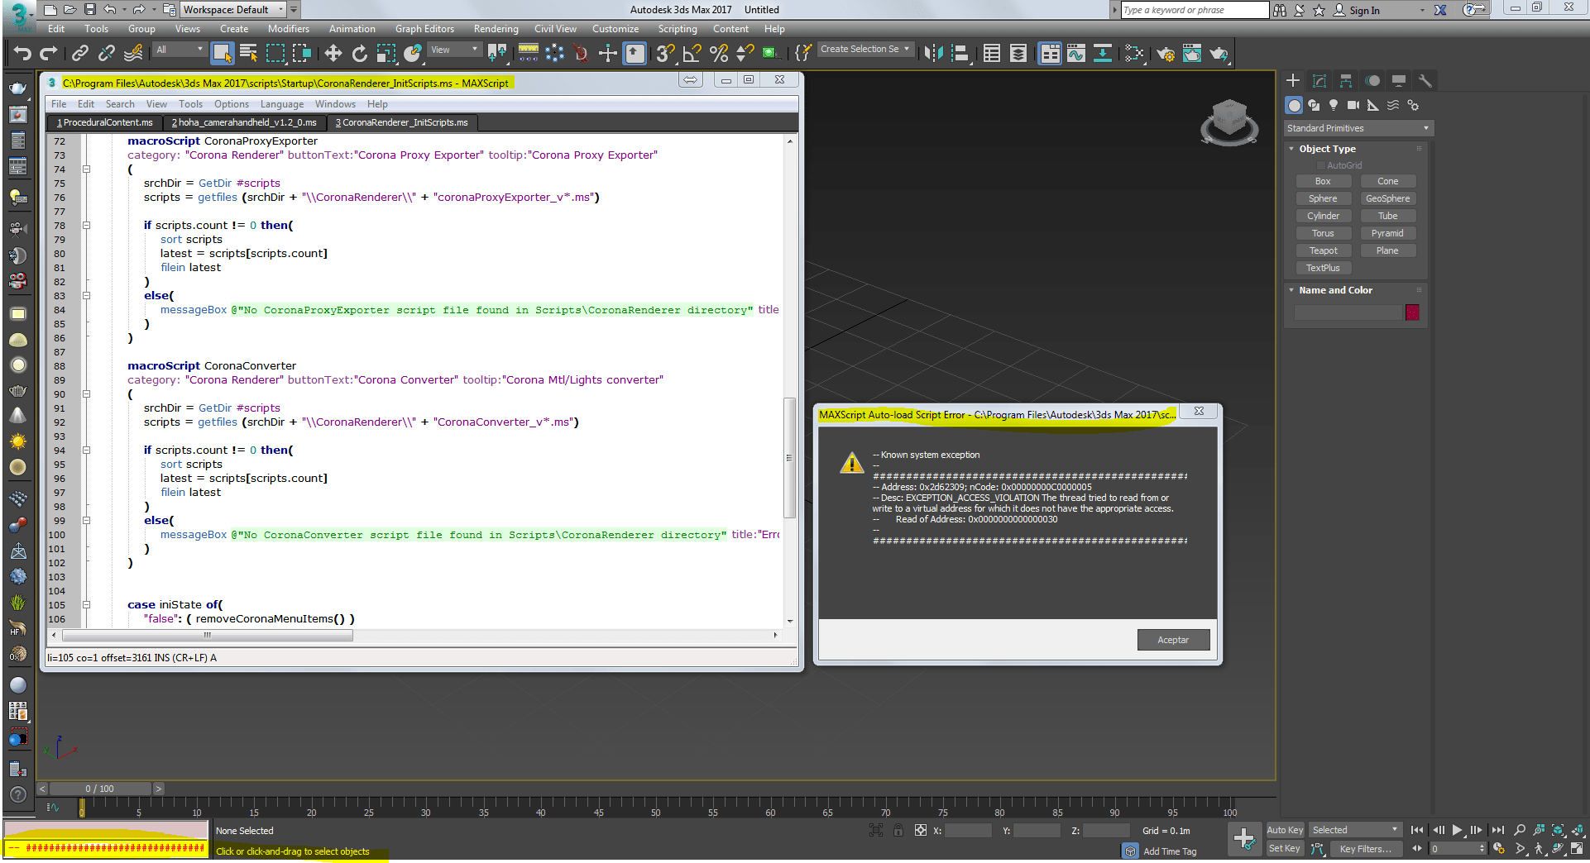Open the Standard Primitives dropdown

pos(1357,128)
